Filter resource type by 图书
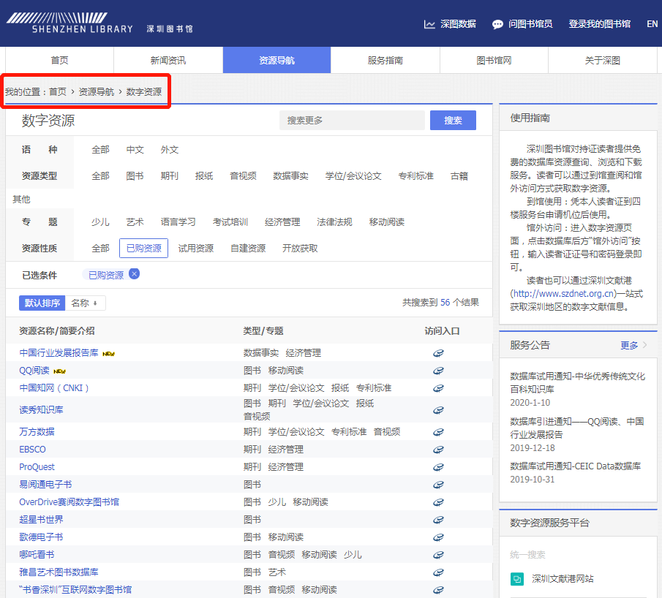662x598 pixels. point(135,176)
